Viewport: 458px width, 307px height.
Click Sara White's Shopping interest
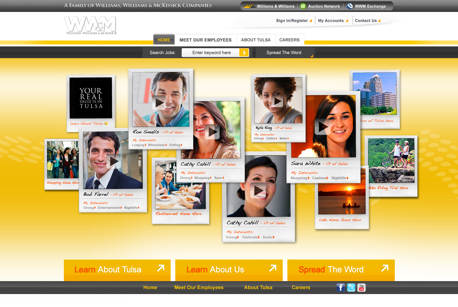[x=300, y=178]
